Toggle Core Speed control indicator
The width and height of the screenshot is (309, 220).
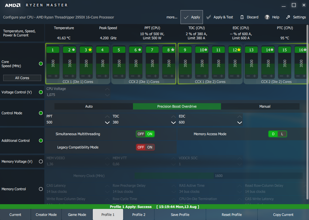(x=41, y=64)
